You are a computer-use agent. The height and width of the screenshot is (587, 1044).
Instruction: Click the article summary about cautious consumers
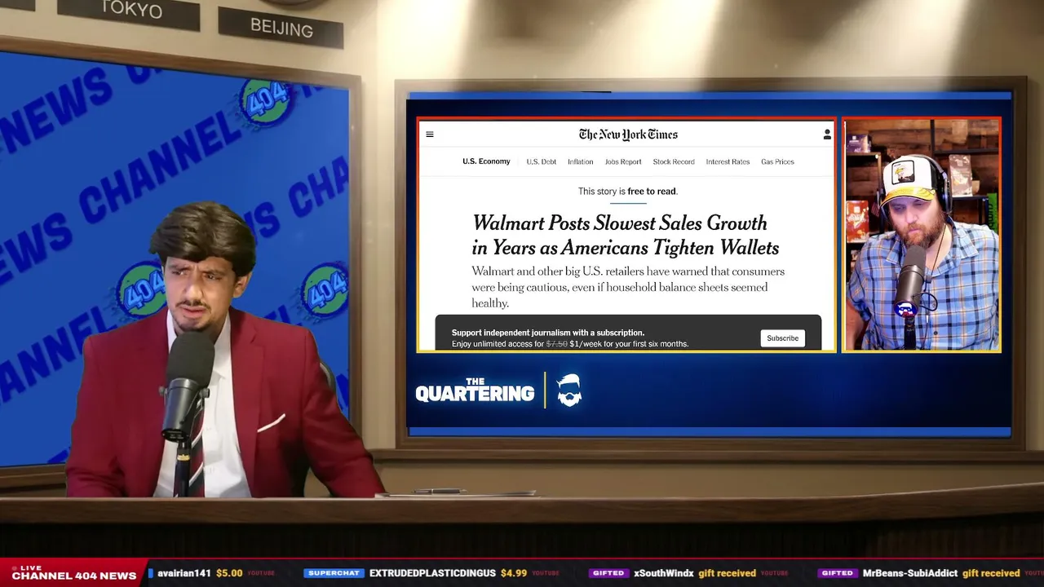click(x=628, y=287)
